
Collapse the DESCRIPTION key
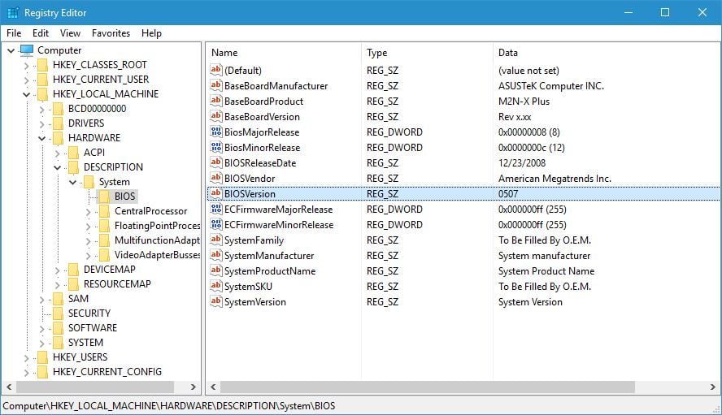[x=57, y=167]
